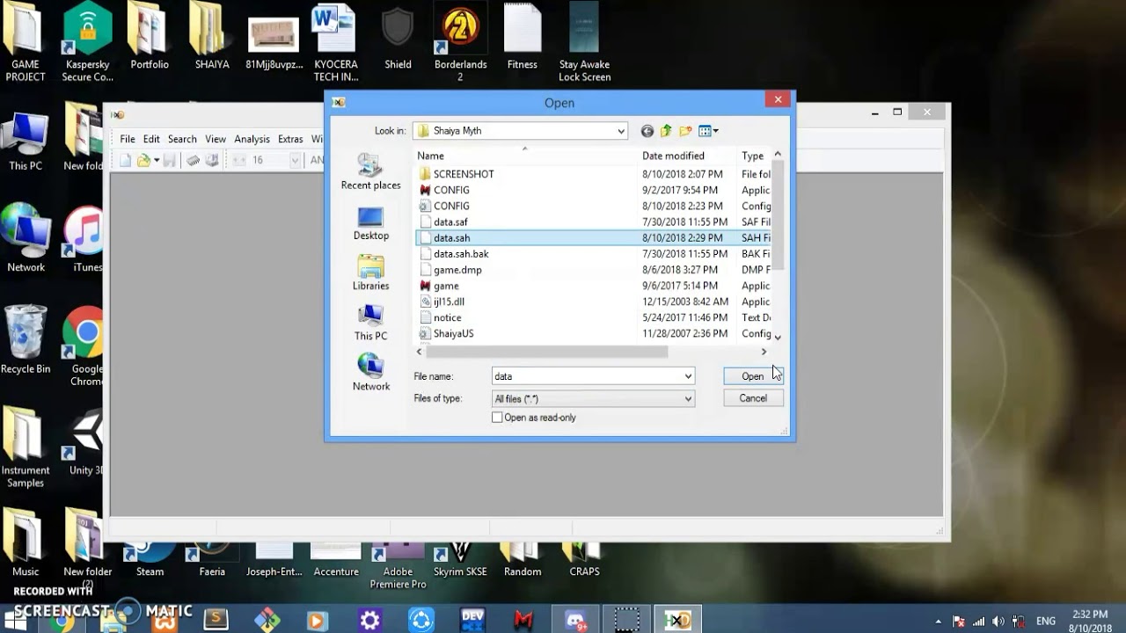Open Dev-C++ from the taskbar
Viewport: 1126px width, 633px height.
[x=472, y=620]
